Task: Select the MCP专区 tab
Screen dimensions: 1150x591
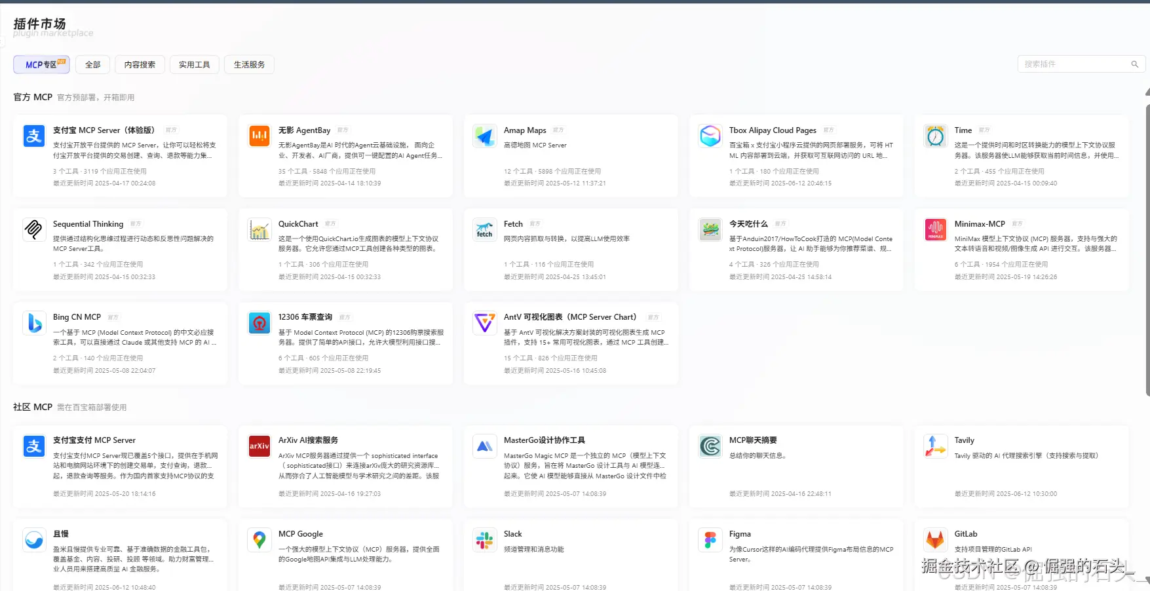Action: (41, 64)
